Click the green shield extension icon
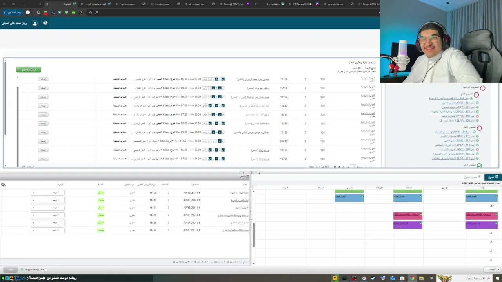The image size is (502, 282). [67, 12]
